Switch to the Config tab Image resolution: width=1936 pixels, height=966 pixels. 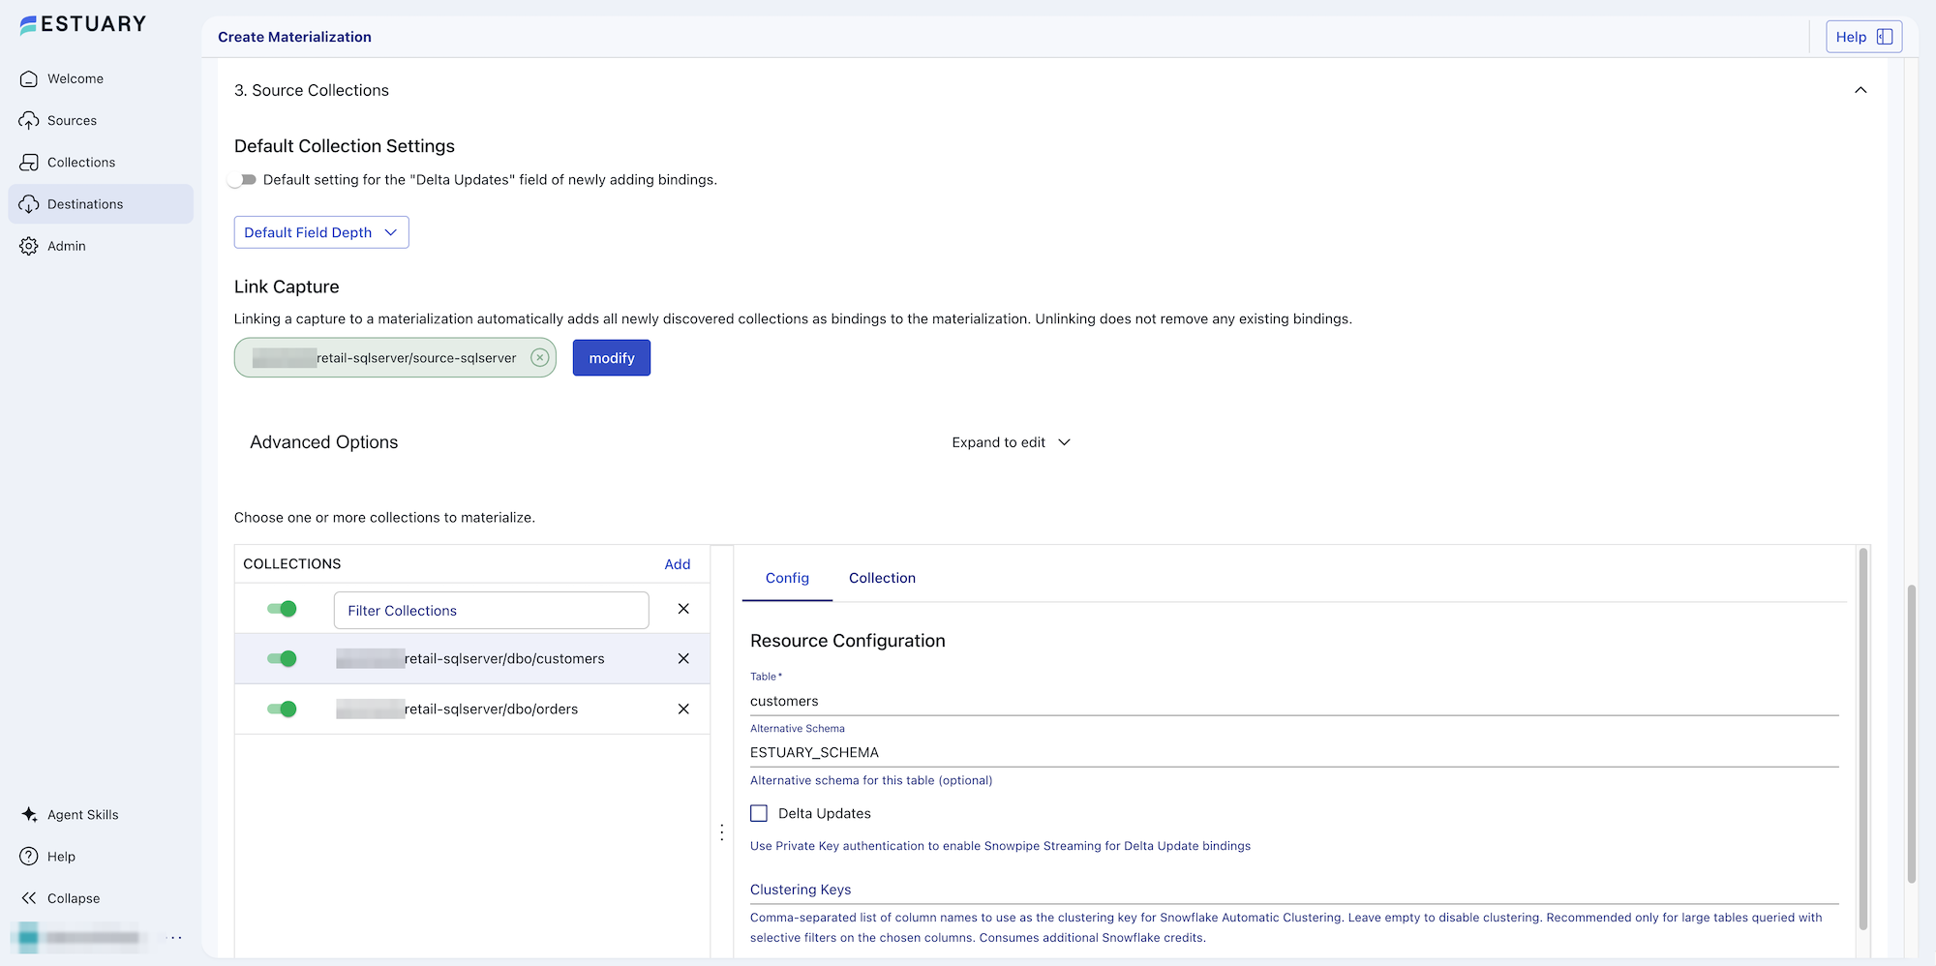pyautogui.click(x=787, y=578)
